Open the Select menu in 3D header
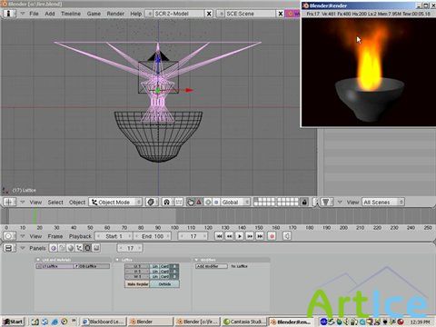This screenshot has height=327, width=436. [55, 203]
